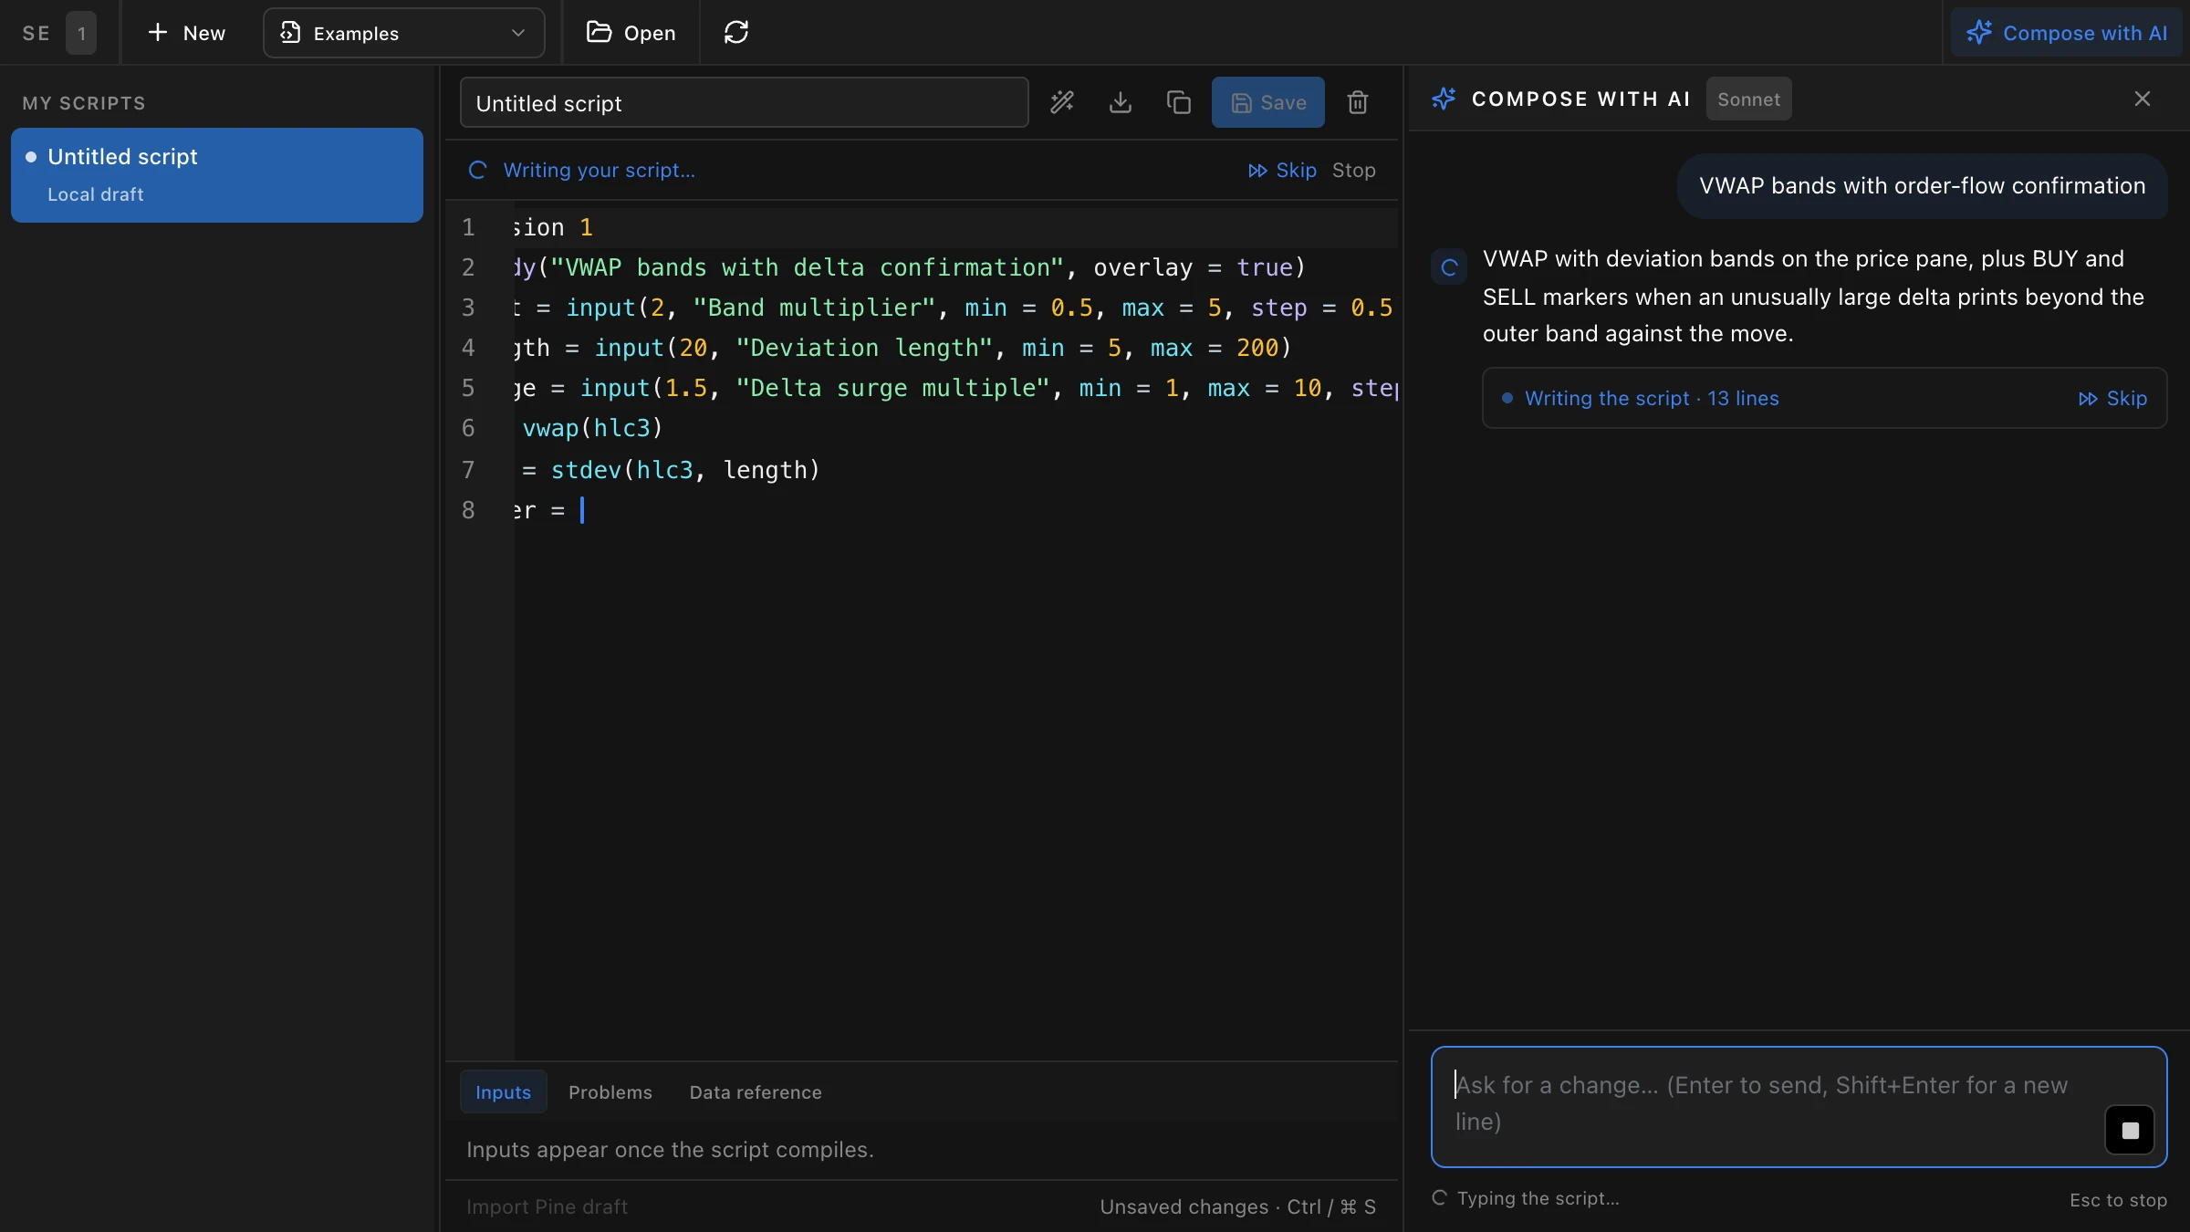The width and height of the screenshot is (2190, 1232).
Task: Click the duplicate script icon
Action: pyautogui.click(x=1179, y=102)
